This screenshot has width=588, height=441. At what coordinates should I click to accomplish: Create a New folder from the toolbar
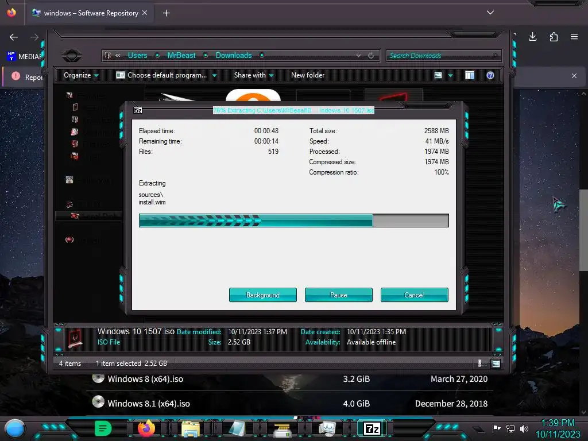[x=308, y=75]
